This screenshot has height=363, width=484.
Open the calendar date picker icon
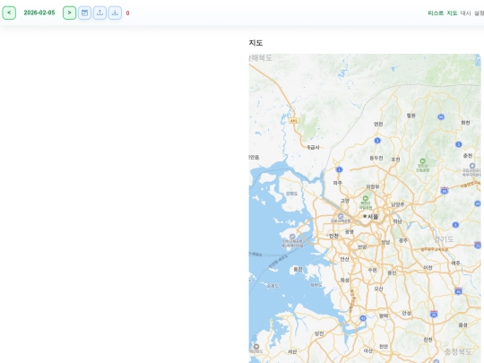[84, 13]
